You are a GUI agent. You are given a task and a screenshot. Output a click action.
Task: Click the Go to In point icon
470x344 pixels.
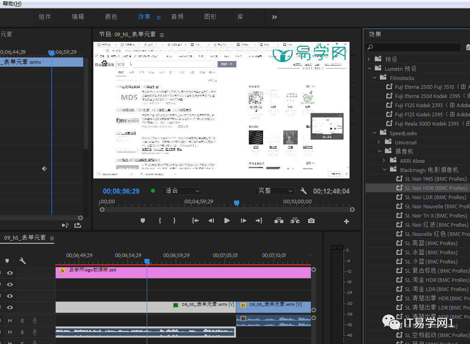[x=195, y=221]
